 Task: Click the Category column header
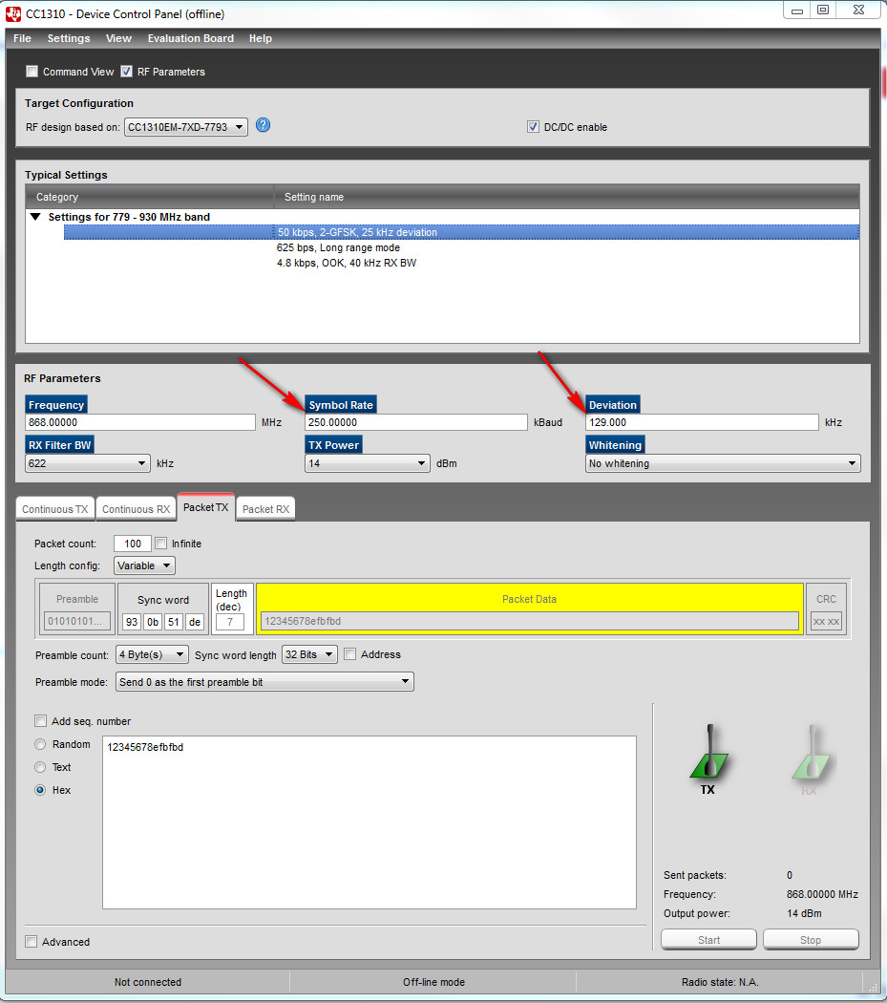(150, 197)
